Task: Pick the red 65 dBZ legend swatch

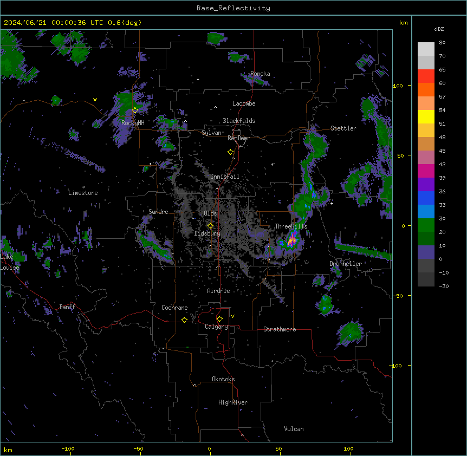Action: pos(426,76)
